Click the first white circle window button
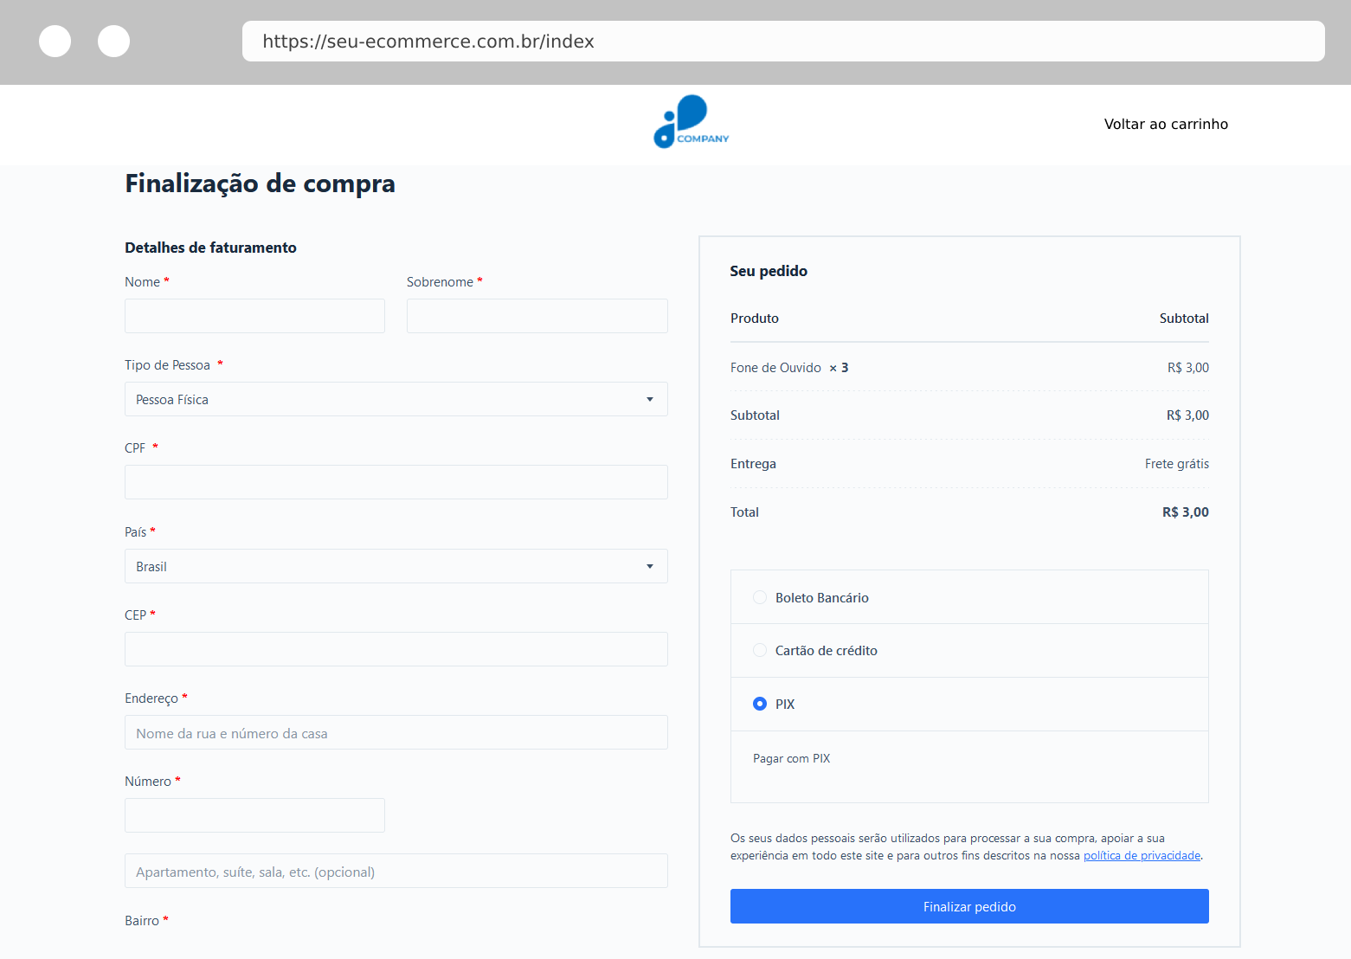The height and width of the screenshot is (959, 1351). point(55,41)
